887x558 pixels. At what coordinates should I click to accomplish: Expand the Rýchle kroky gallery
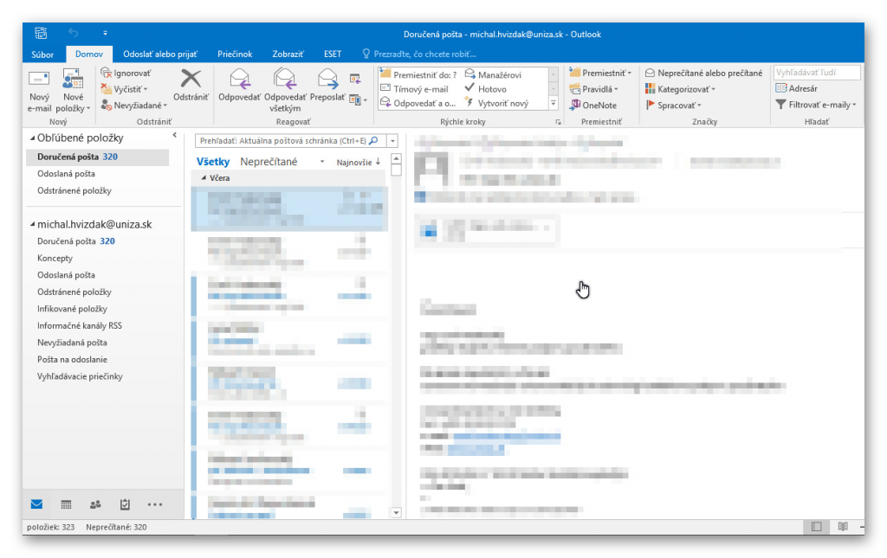pyautogui.click(x=554, y=103)
